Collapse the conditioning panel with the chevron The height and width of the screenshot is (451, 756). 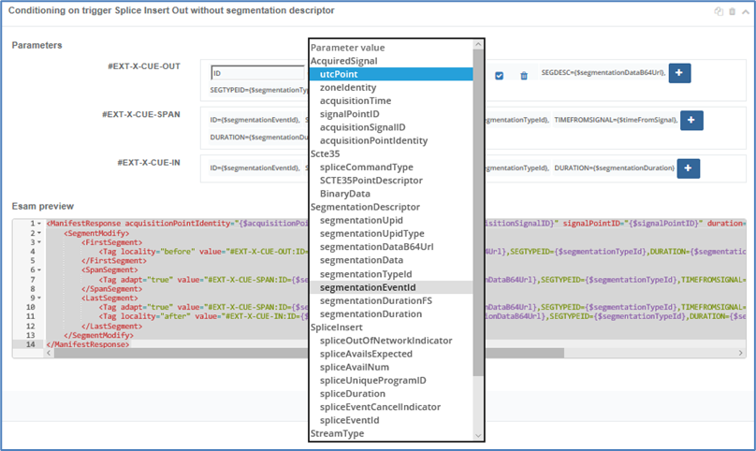(745, 11)
